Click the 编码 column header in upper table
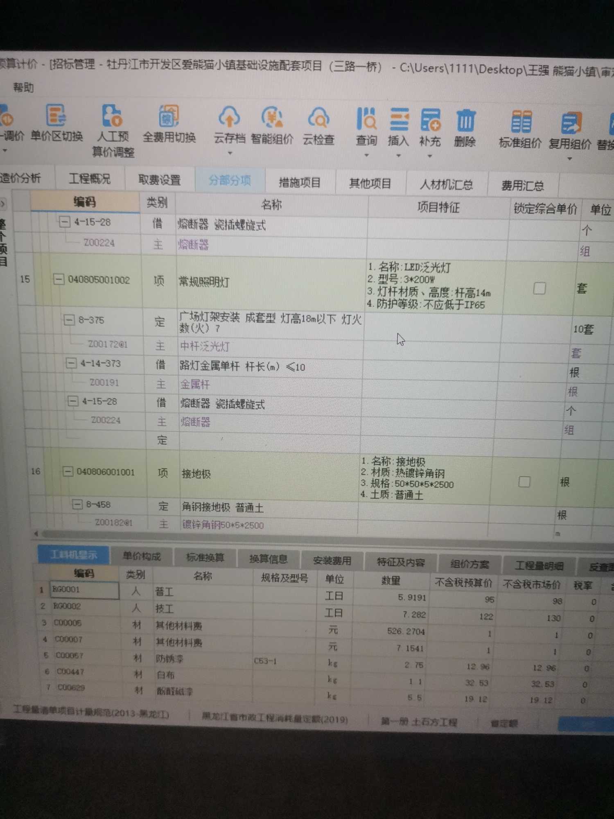This screenshot has width=614, height=819. (85, 201)
